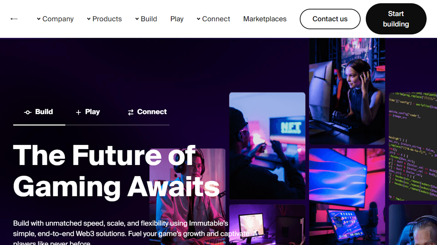The width and height of the screenshot is (437, 245).
Task: Click the hero tab progress bar
Action: click(x=91, y=125)
